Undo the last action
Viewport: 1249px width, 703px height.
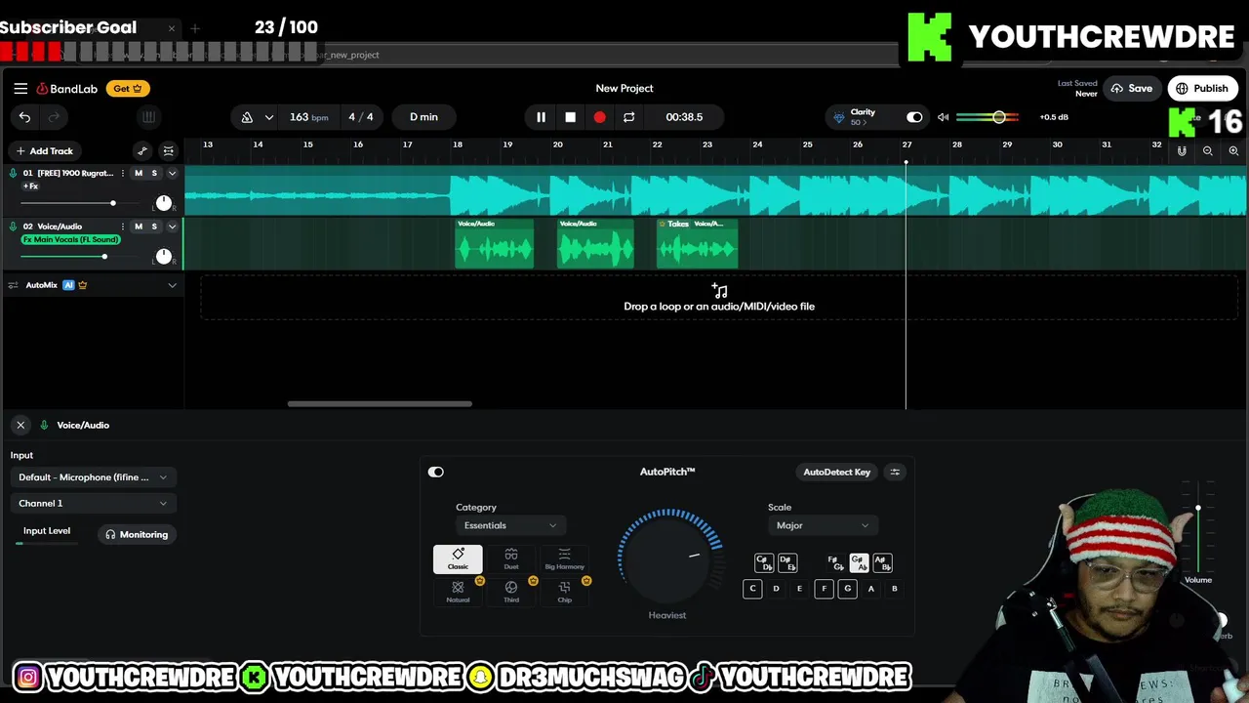pyautogui.click(x=24, y=117)
